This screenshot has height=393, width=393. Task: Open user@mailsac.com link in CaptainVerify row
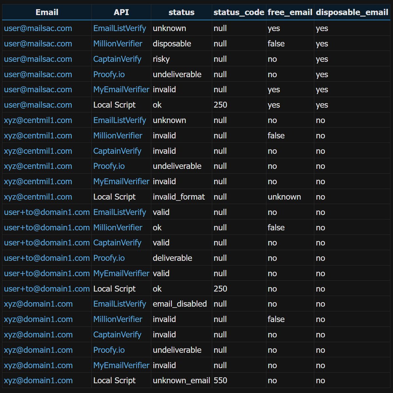coord(38,59)
